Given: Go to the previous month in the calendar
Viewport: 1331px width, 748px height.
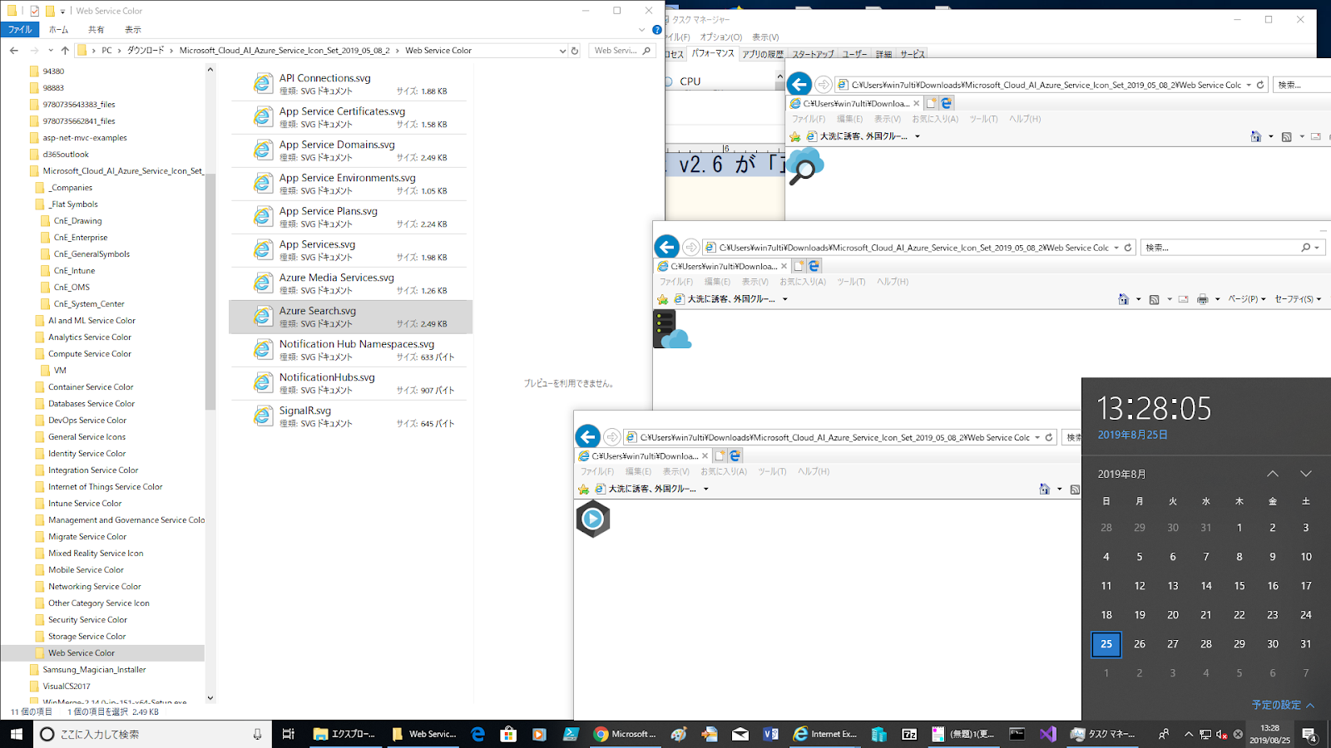Looking at the screenshot, I should [x=1273, y=474].
